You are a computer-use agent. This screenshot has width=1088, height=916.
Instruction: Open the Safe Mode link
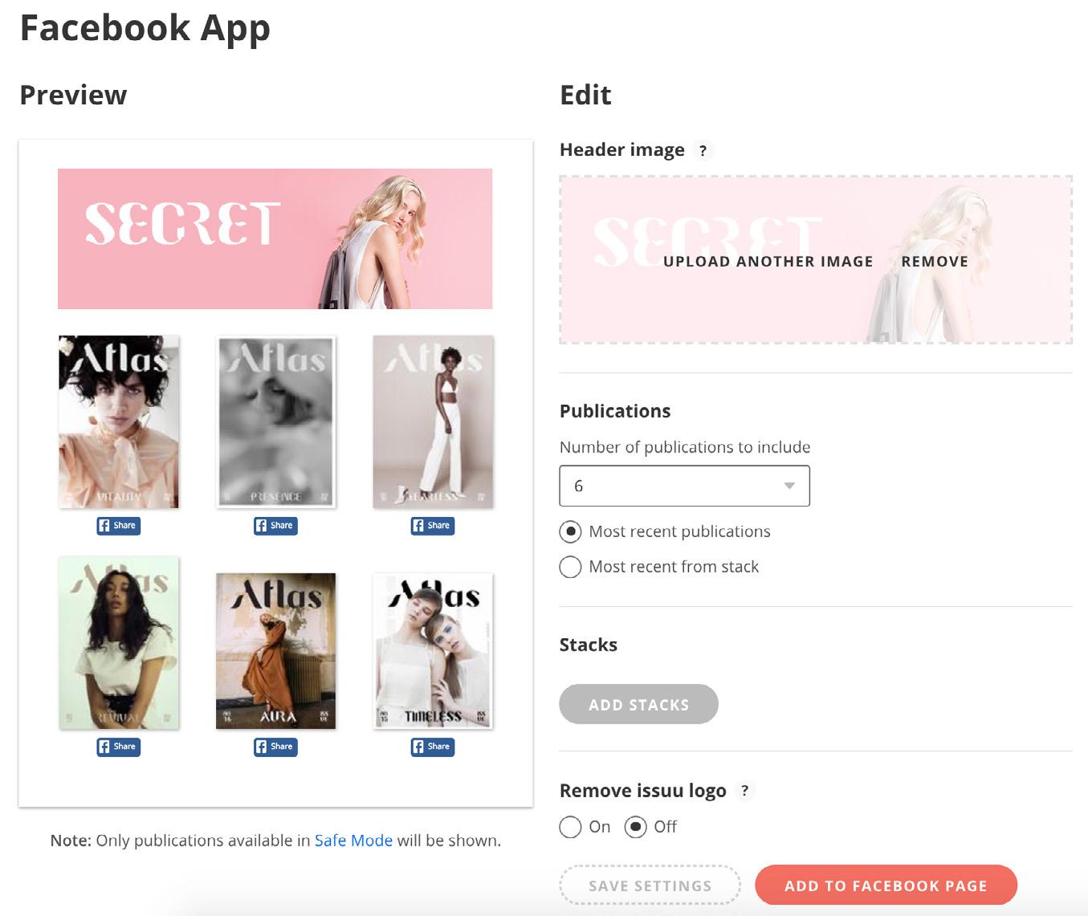tap(353, 841)
